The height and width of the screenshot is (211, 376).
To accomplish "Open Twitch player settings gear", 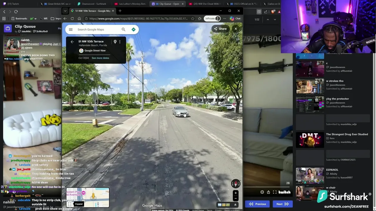I will coord(262,192).
